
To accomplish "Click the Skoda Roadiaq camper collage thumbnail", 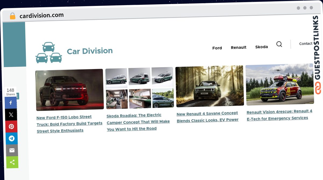I will 139,88.
